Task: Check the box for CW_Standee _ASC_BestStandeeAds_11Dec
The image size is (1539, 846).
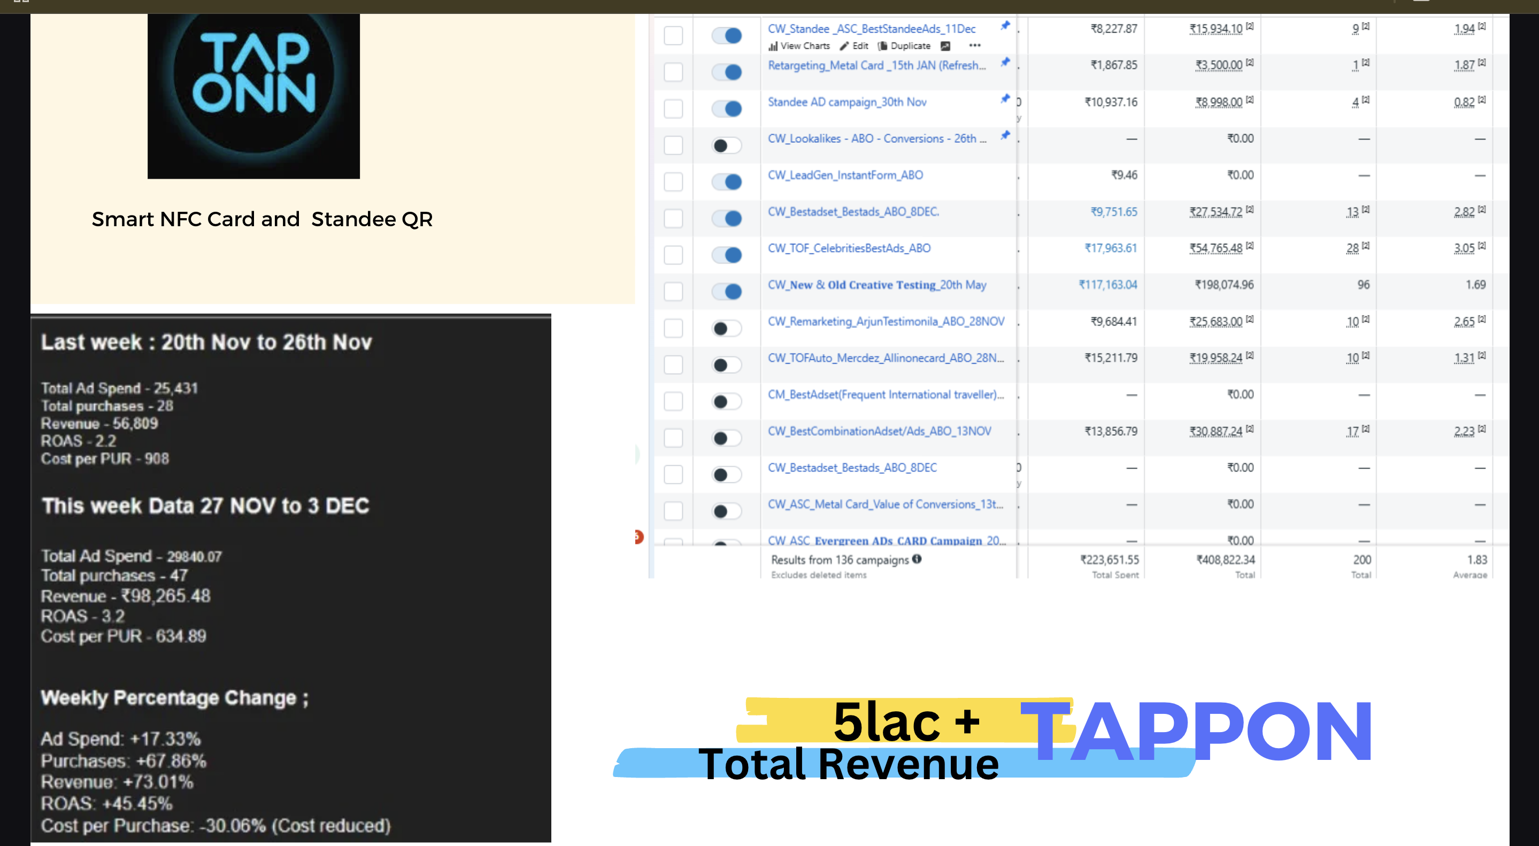Action: click(673, 35)
